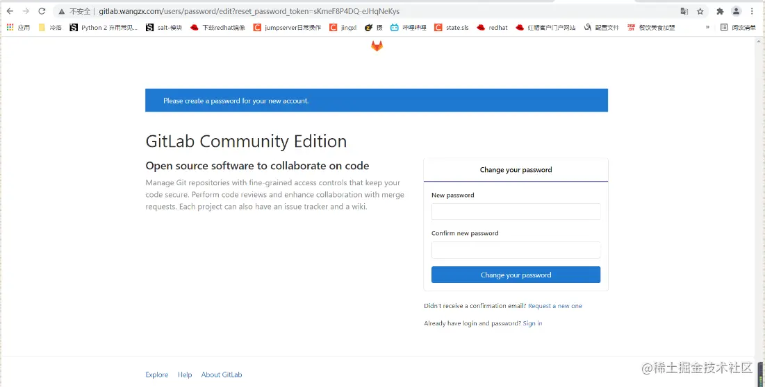Click the not-secure warning triangle icon
The image size is (765, 387).
tap(61, 11)
